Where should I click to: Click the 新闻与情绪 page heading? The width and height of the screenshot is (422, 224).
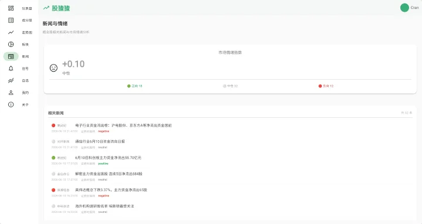pos(55,23)
